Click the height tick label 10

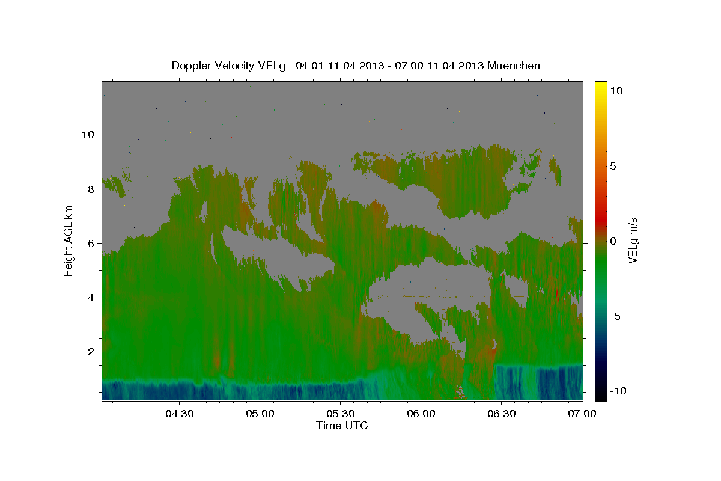pyautogui.click(x=90, y=135)
